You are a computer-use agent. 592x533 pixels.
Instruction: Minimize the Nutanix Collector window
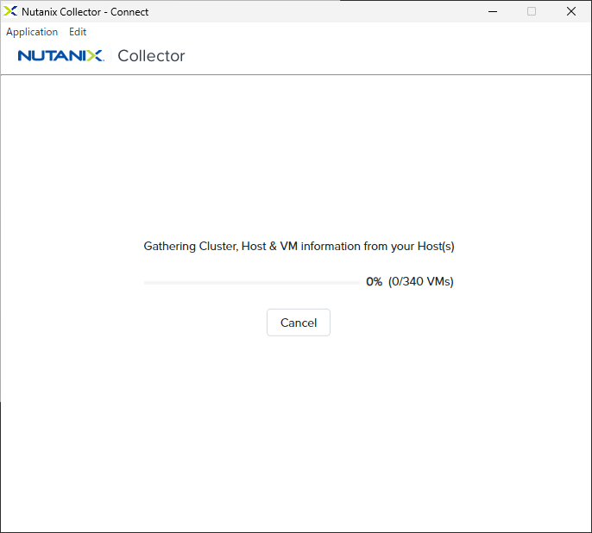coord(493,12)
